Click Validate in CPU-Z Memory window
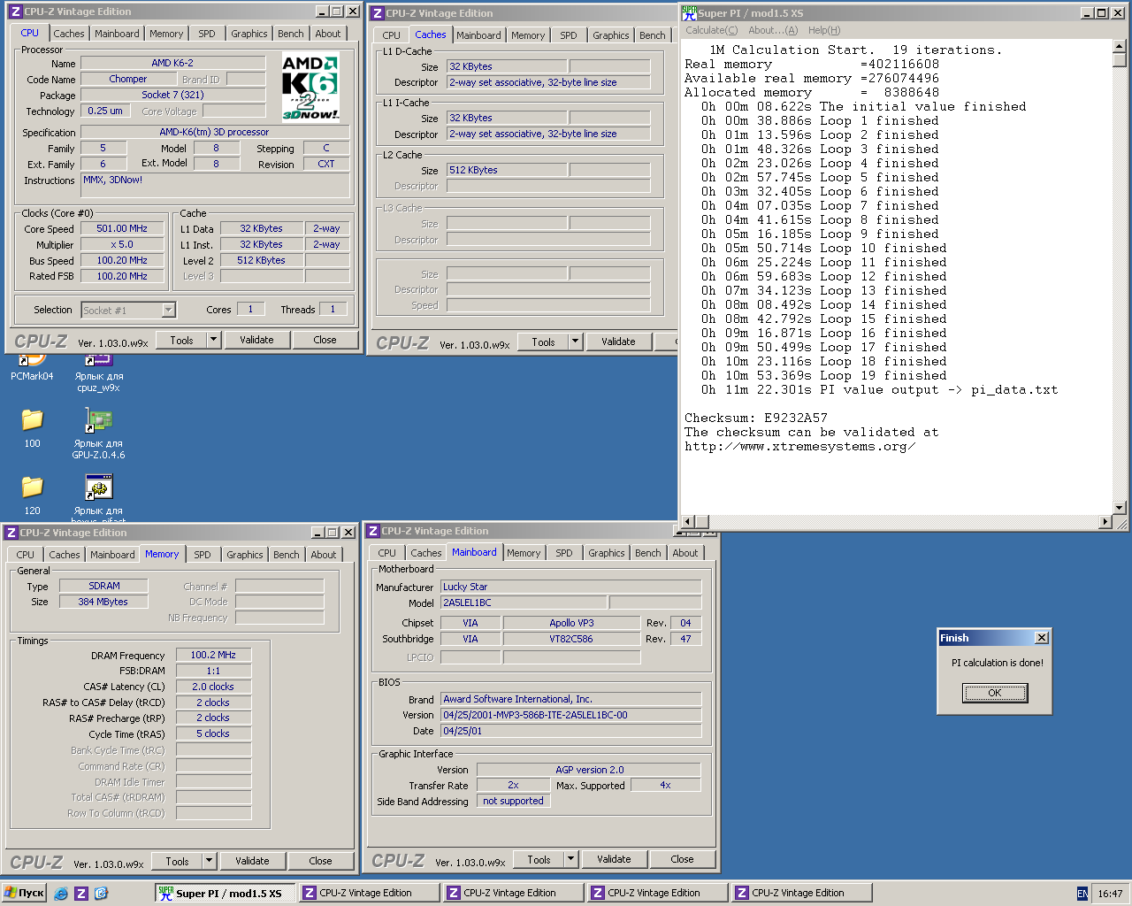This screenshot has height=906, width=1132. point(252,861)
